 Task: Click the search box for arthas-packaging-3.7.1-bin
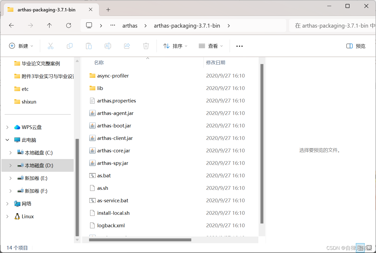pos(333,25)
